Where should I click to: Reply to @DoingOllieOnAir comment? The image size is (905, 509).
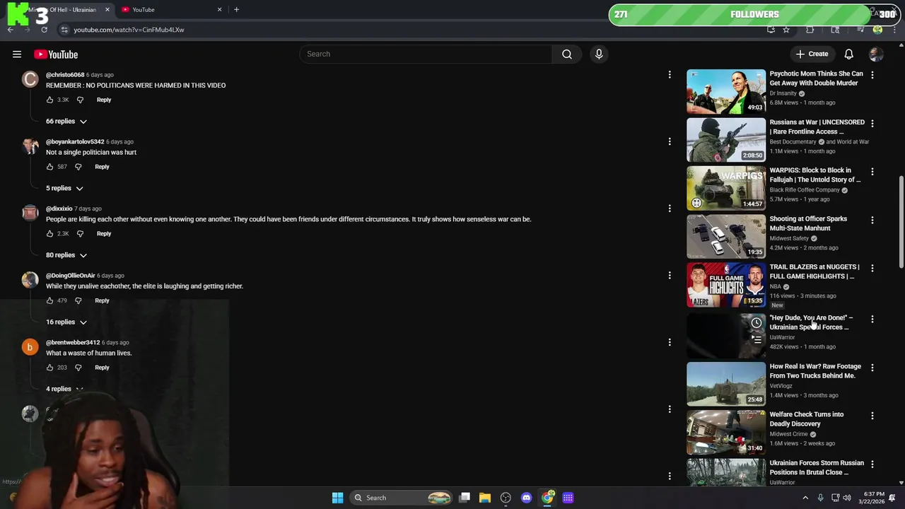point(102,300)
